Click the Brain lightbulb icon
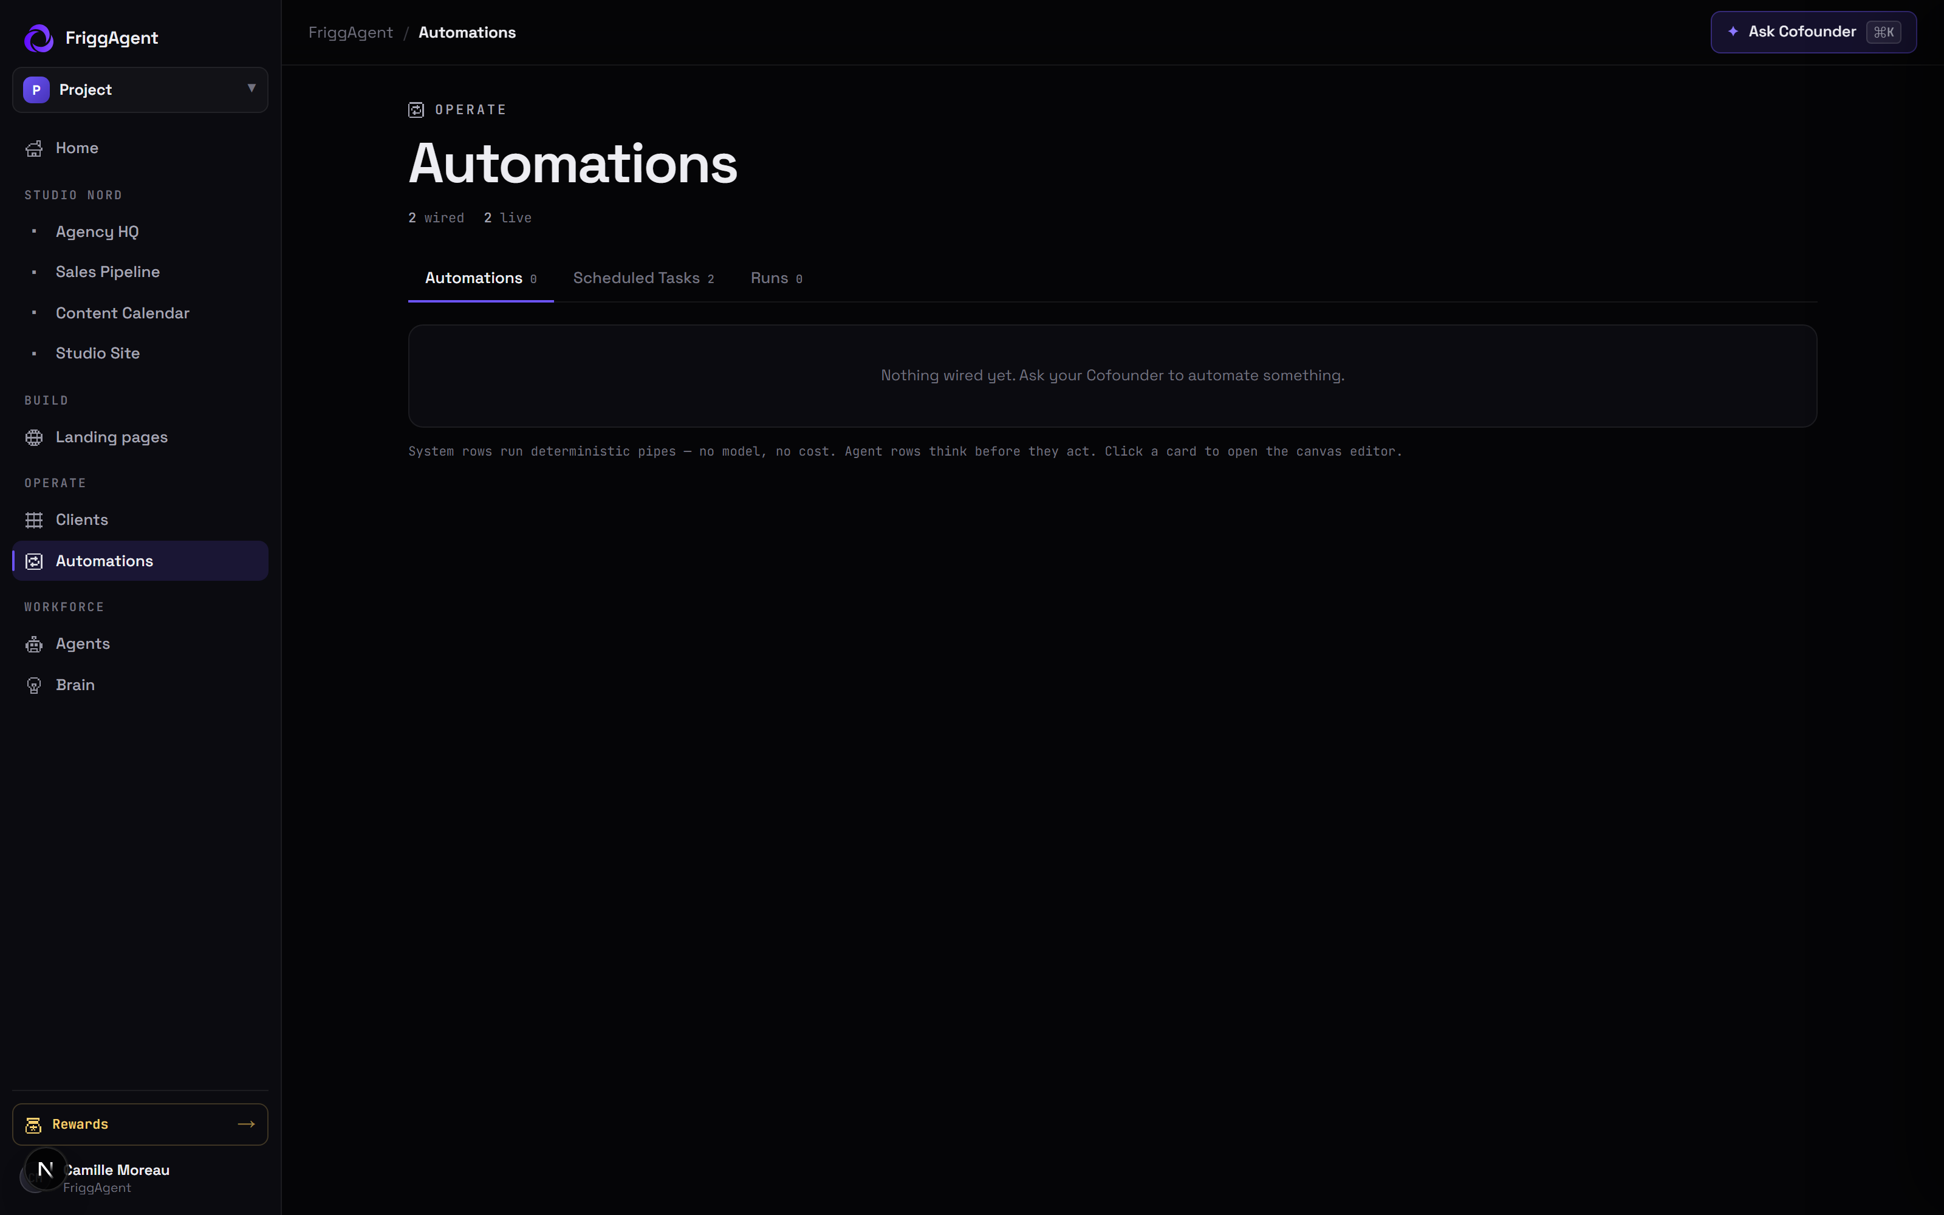The height and width of the screenshot is (1215, 1944). pos(34,685)
